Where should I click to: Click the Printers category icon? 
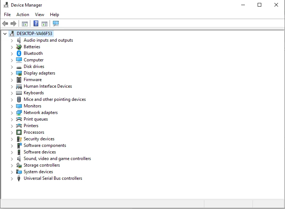19,126
